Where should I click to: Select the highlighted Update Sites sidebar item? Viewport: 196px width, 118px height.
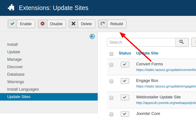pyautogui.click(x=49, y=97)
